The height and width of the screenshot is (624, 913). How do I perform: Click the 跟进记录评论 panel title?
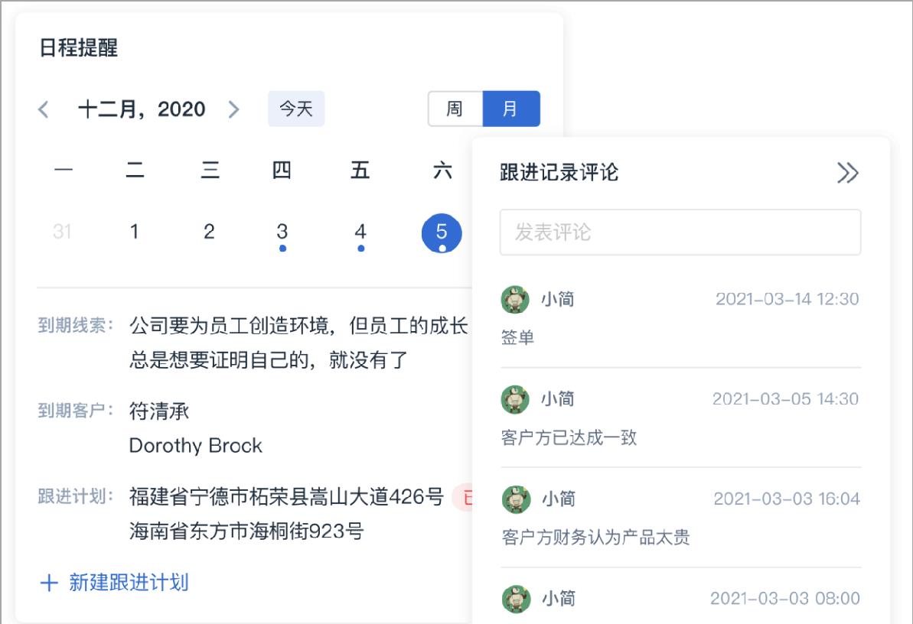pyautogui.click(x=559, y=172)
